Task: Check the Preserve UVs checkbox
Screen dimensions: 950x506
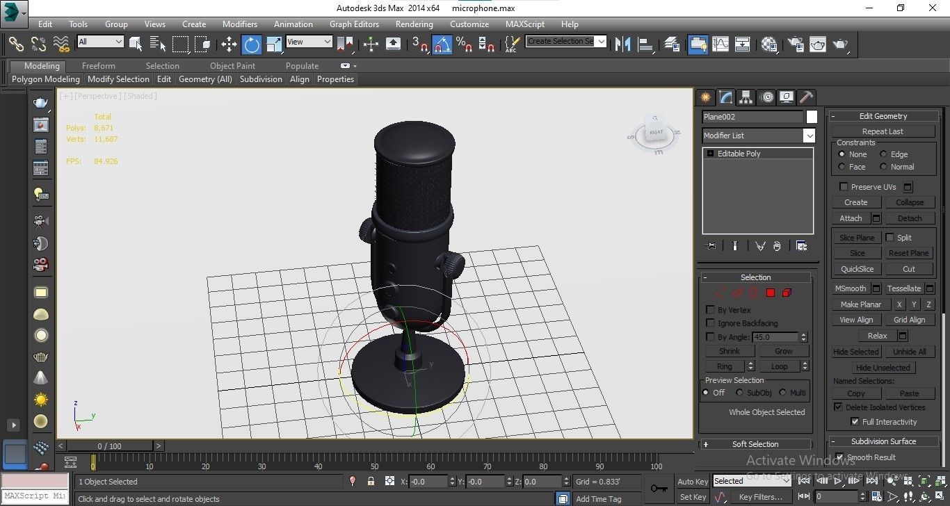Action: click(x=844, y=187)
